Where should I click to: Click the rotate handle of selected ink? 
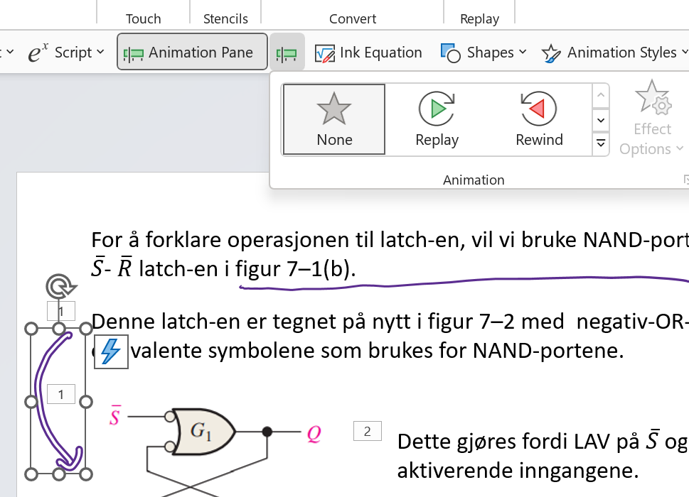tap(60, 286)
